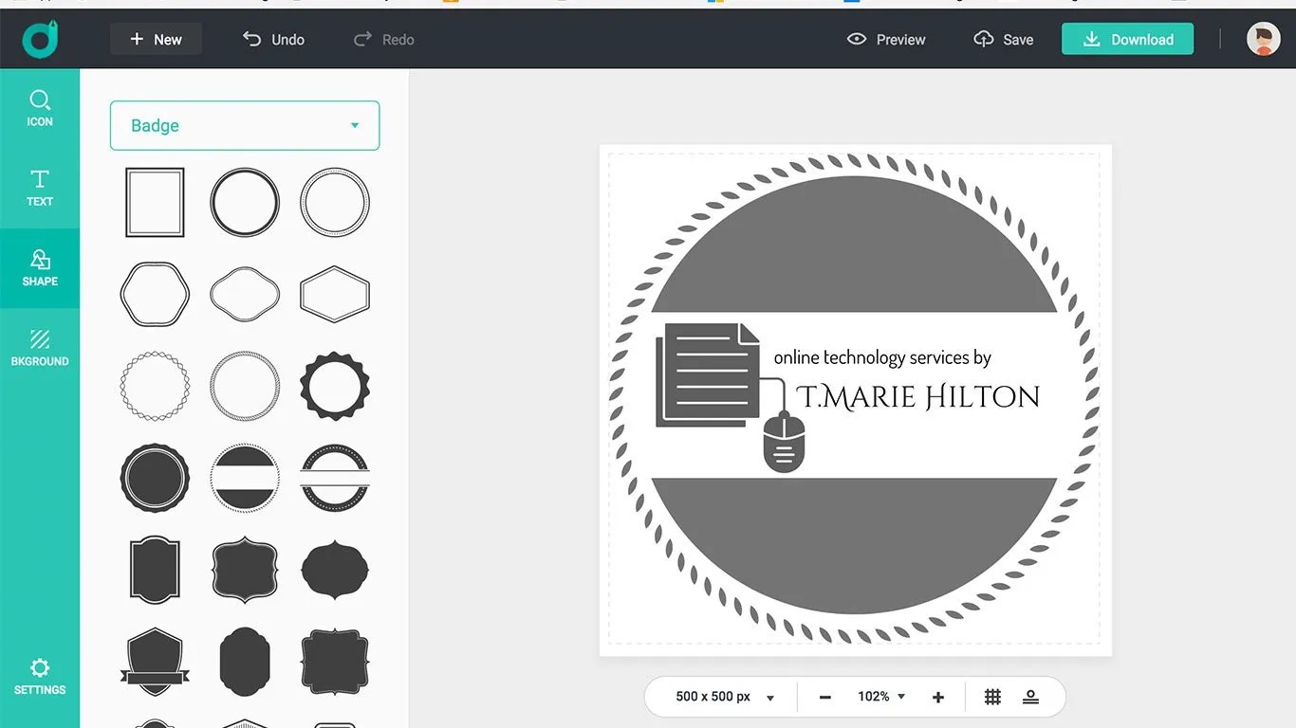The width and height of the screenshot is (1296, 728).
Task: Select the rectangular frame badge shape
Action: coord(155,202)
